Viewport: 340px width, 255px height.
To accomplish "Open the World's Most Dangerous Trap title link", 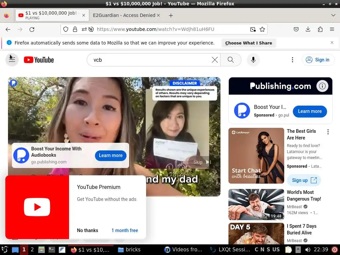I will pyautogui.click(x=304, y=195).
